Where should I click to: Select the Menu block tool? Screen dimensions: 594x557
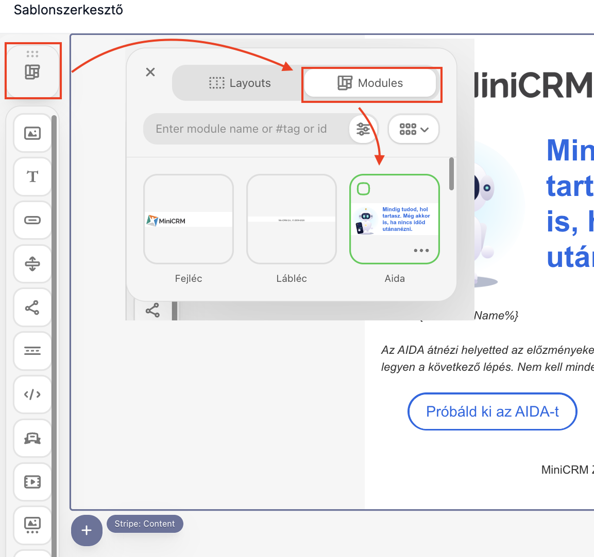[32, 351]
